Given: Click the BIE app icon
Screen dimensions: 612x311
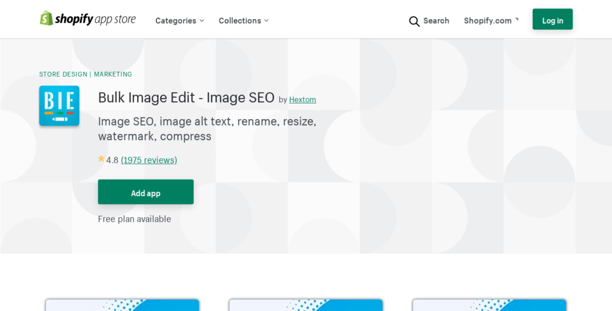Looking at the screenshot, I should click(x=59, y=106).
